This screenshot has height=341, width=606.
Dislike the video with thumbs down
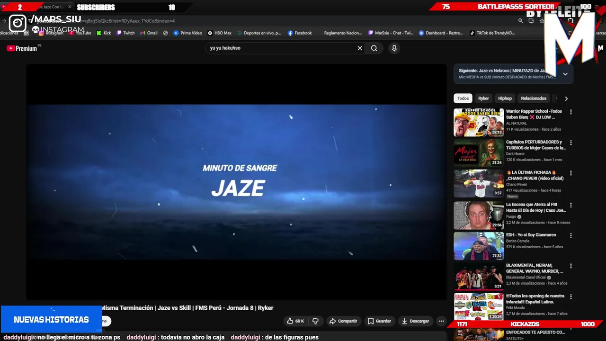pyautogui.click(x=315, y=321)
